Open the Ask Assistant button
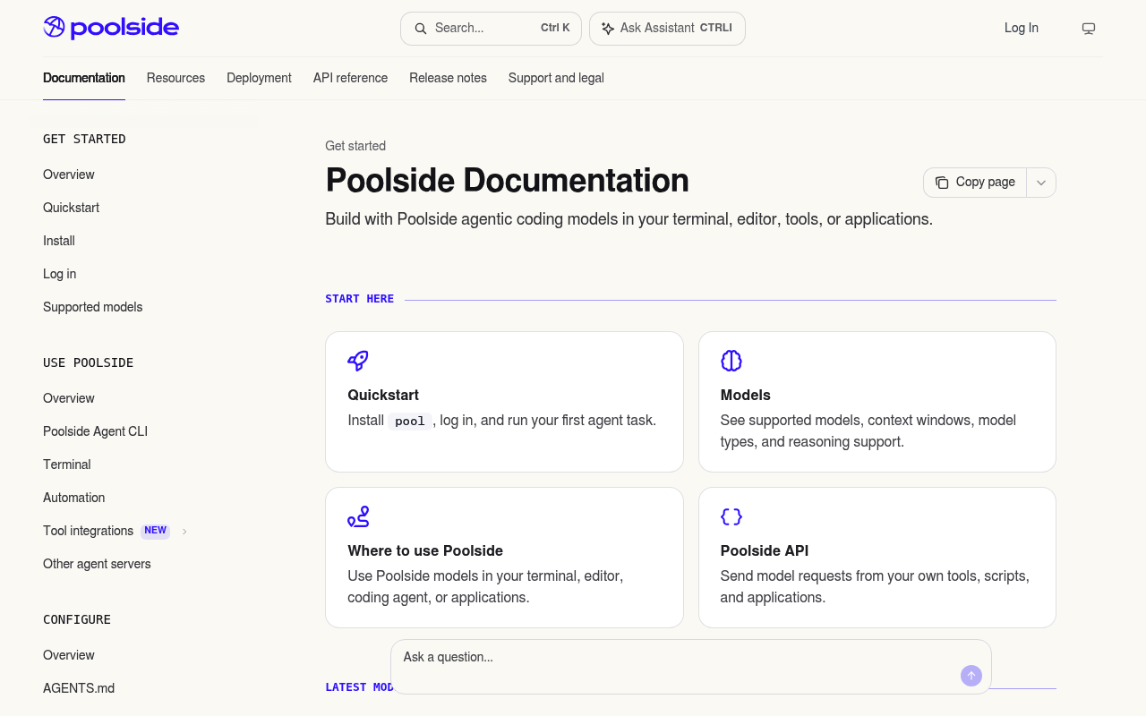 pyautogui.click(x=667, y=29)
